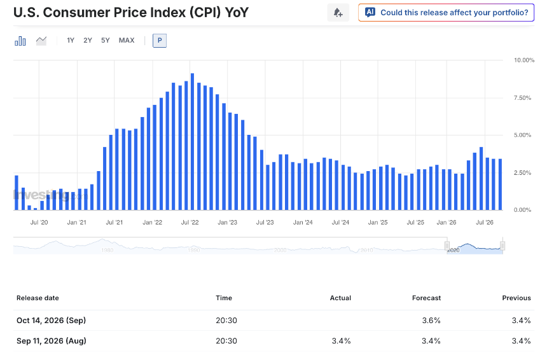
Task: Click the Aug previous 3.4% value
Action: pos(521,341)
